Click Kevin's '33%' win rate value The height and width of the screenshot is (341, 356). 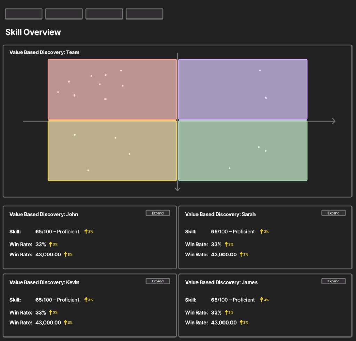(41, 312)
